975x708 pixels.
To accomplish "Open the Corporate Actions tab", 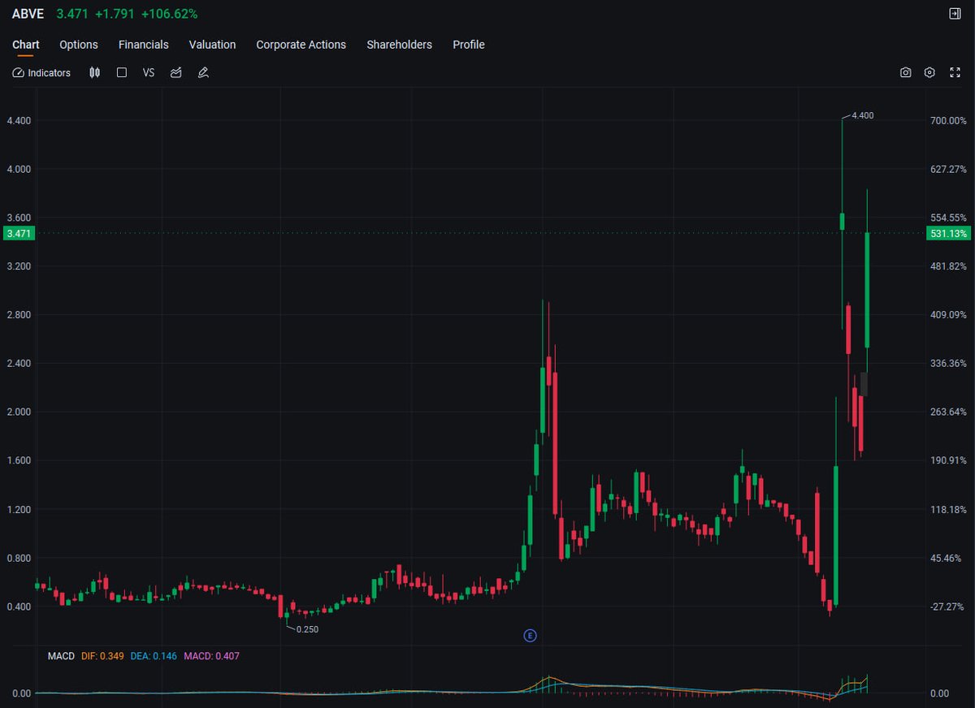I will click(x=301, y=45).
